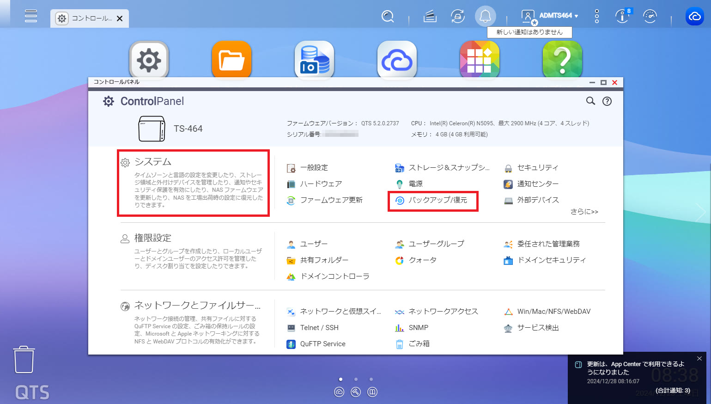711x404 pixels.
Task: Open ドメインセキュリティ
Action: coord(545,260)
